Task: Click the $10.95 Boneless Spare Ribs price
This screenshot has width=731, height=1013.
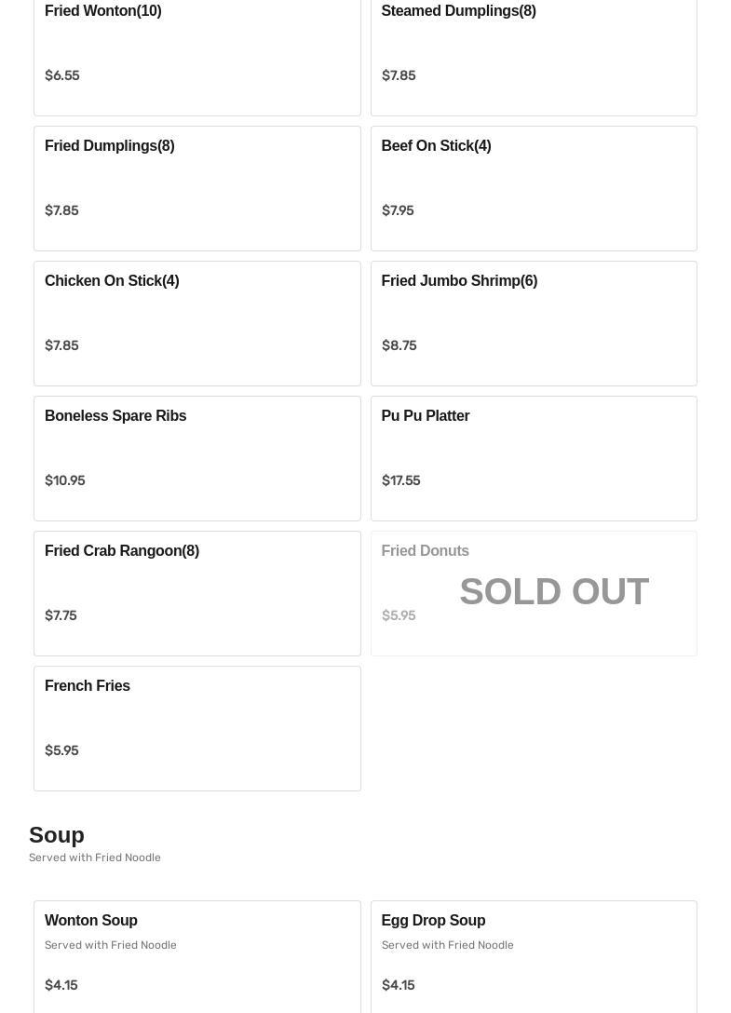Action: coord(65,480)
